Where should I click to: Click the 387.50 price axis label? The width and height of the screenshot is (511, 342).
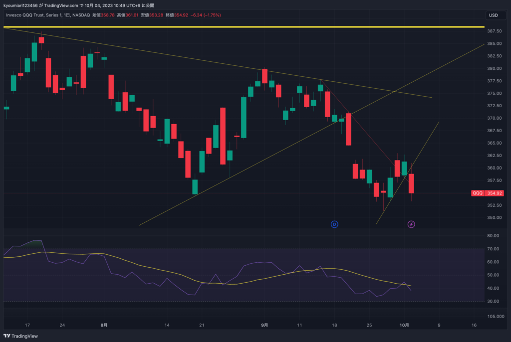pyautogui.click(x=495, y=31)
